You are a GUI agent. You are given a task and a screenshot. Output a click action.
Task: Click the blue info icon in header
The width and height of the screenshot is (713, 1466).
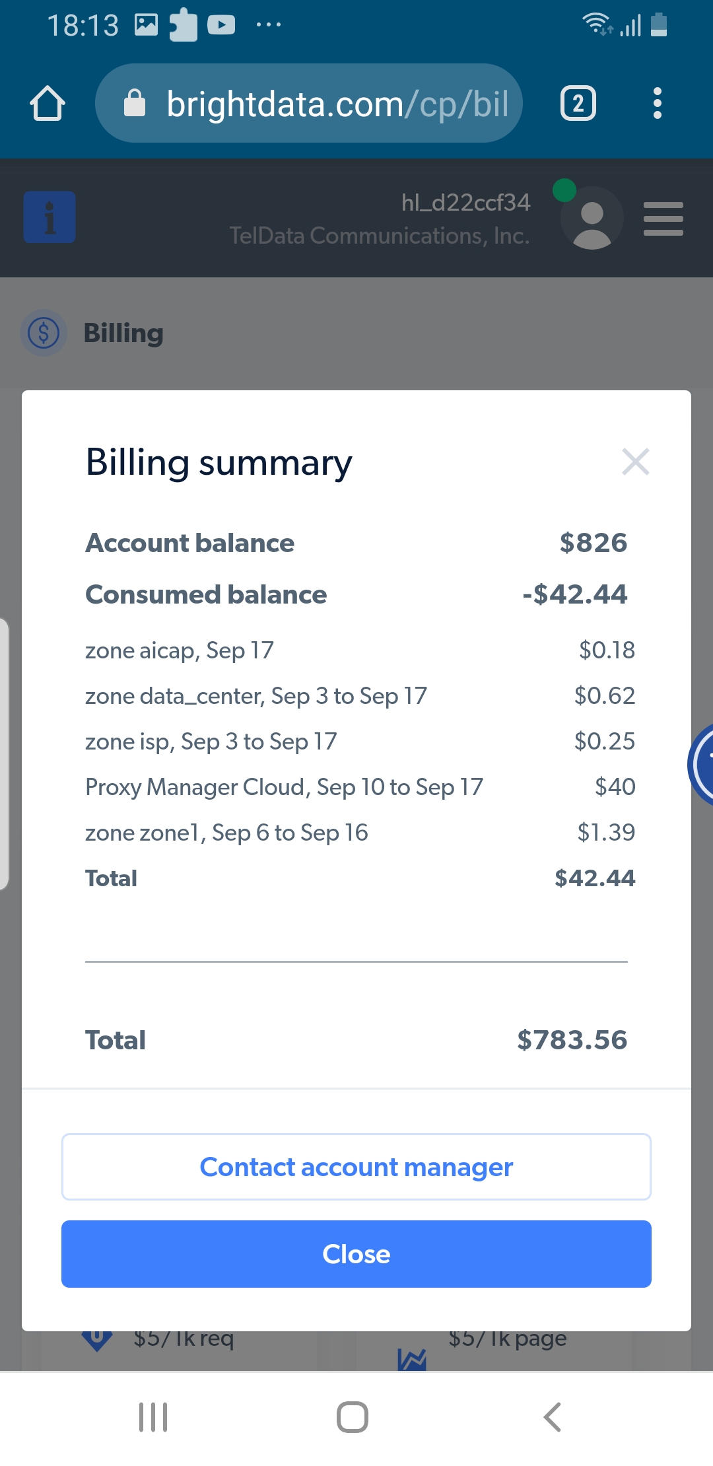tap(50, 217)
